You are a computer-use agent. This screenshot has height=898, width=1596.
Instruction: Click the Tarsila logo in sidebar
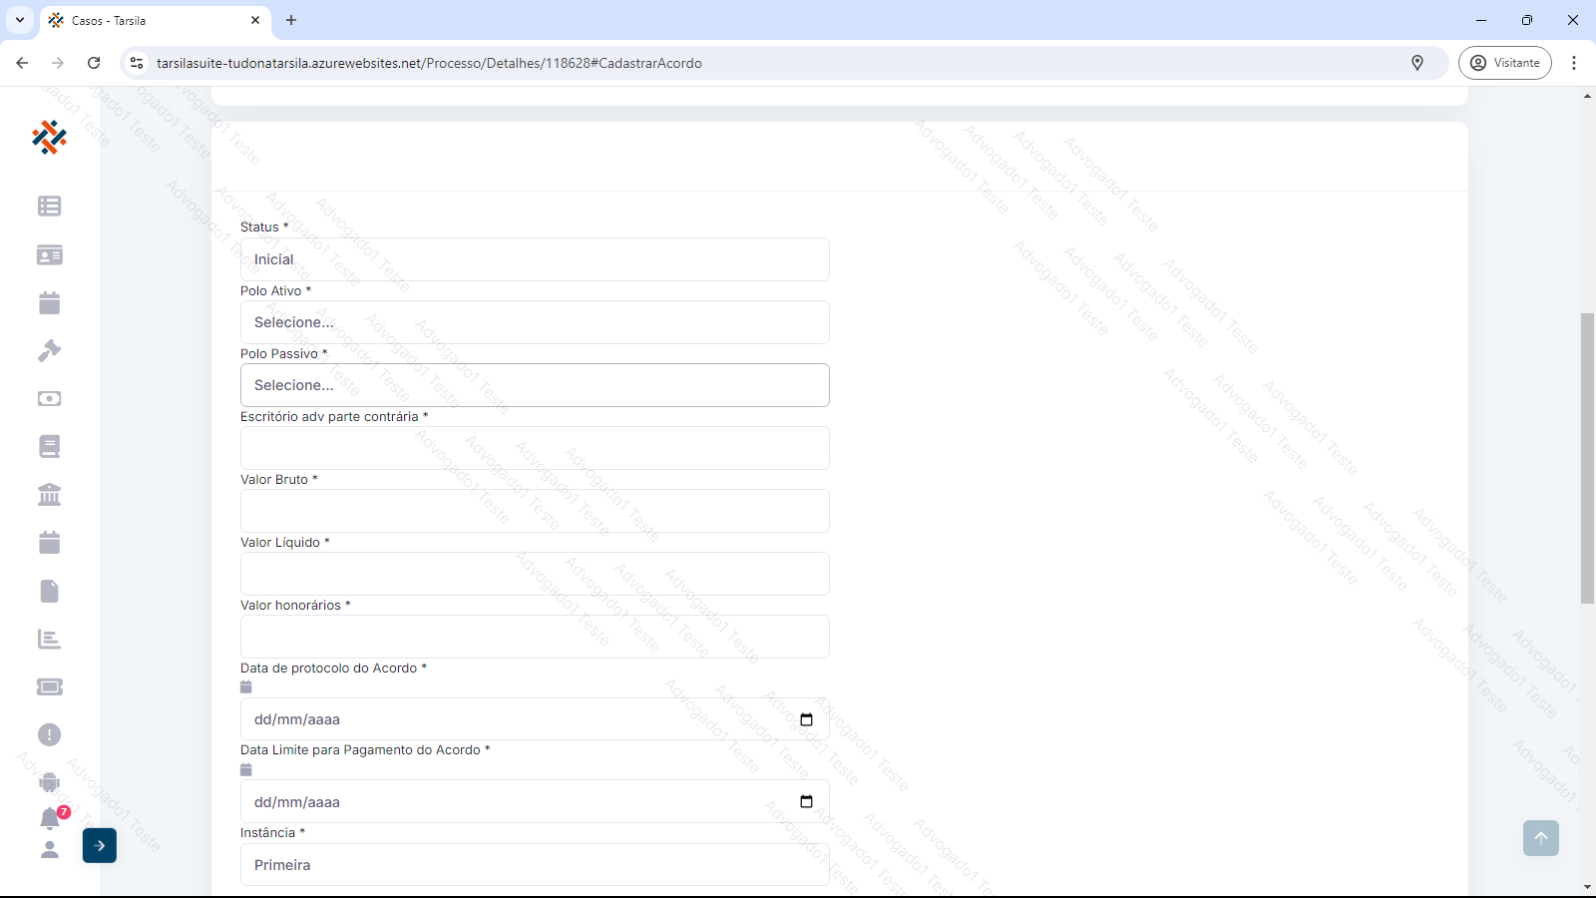click(49, 138)
